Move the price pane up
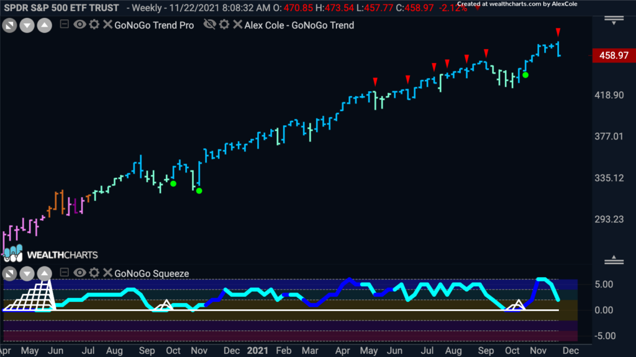636x357 pixels. tap(45, 25)
